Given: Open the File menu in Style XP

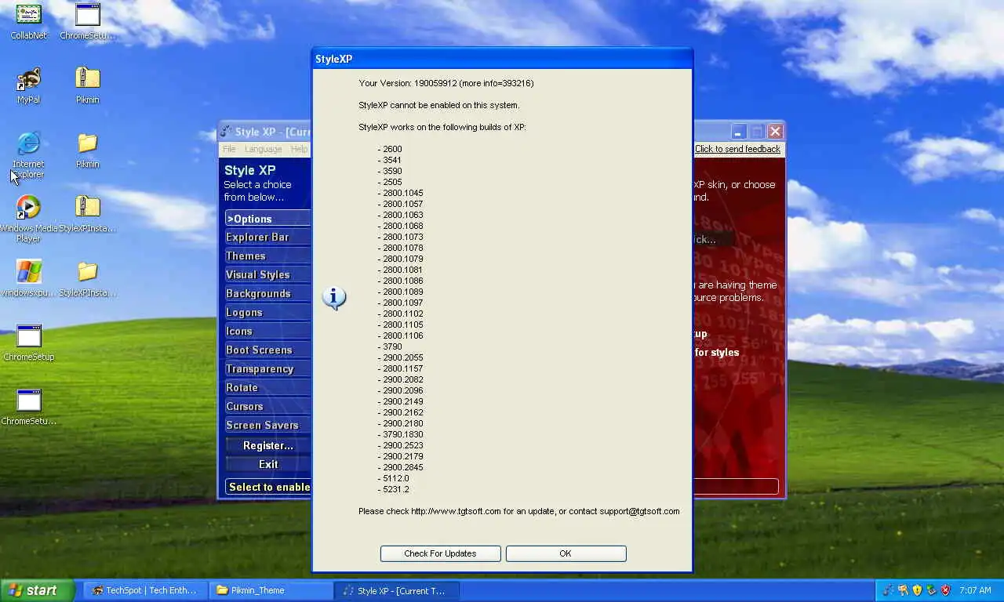Looking at the screenshot, I should tap(229, 149).
